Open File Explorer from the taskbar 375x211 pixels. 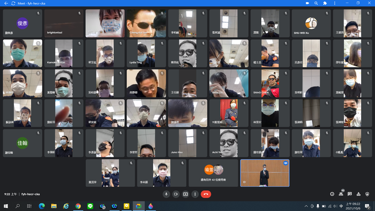tap(54, 206)
